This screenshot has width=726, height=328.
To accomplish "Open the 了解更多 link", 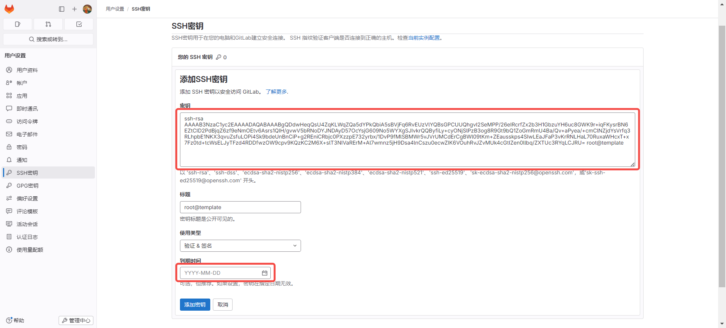I will point(276,92).
